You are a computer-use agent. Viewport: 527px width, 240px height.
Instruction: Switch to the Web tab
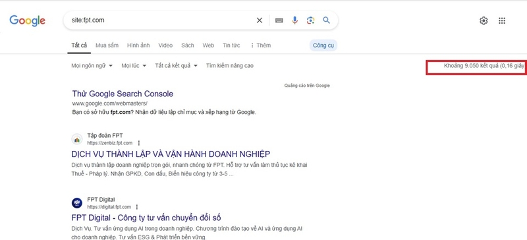pyautogui.click(x=208, y=45)
